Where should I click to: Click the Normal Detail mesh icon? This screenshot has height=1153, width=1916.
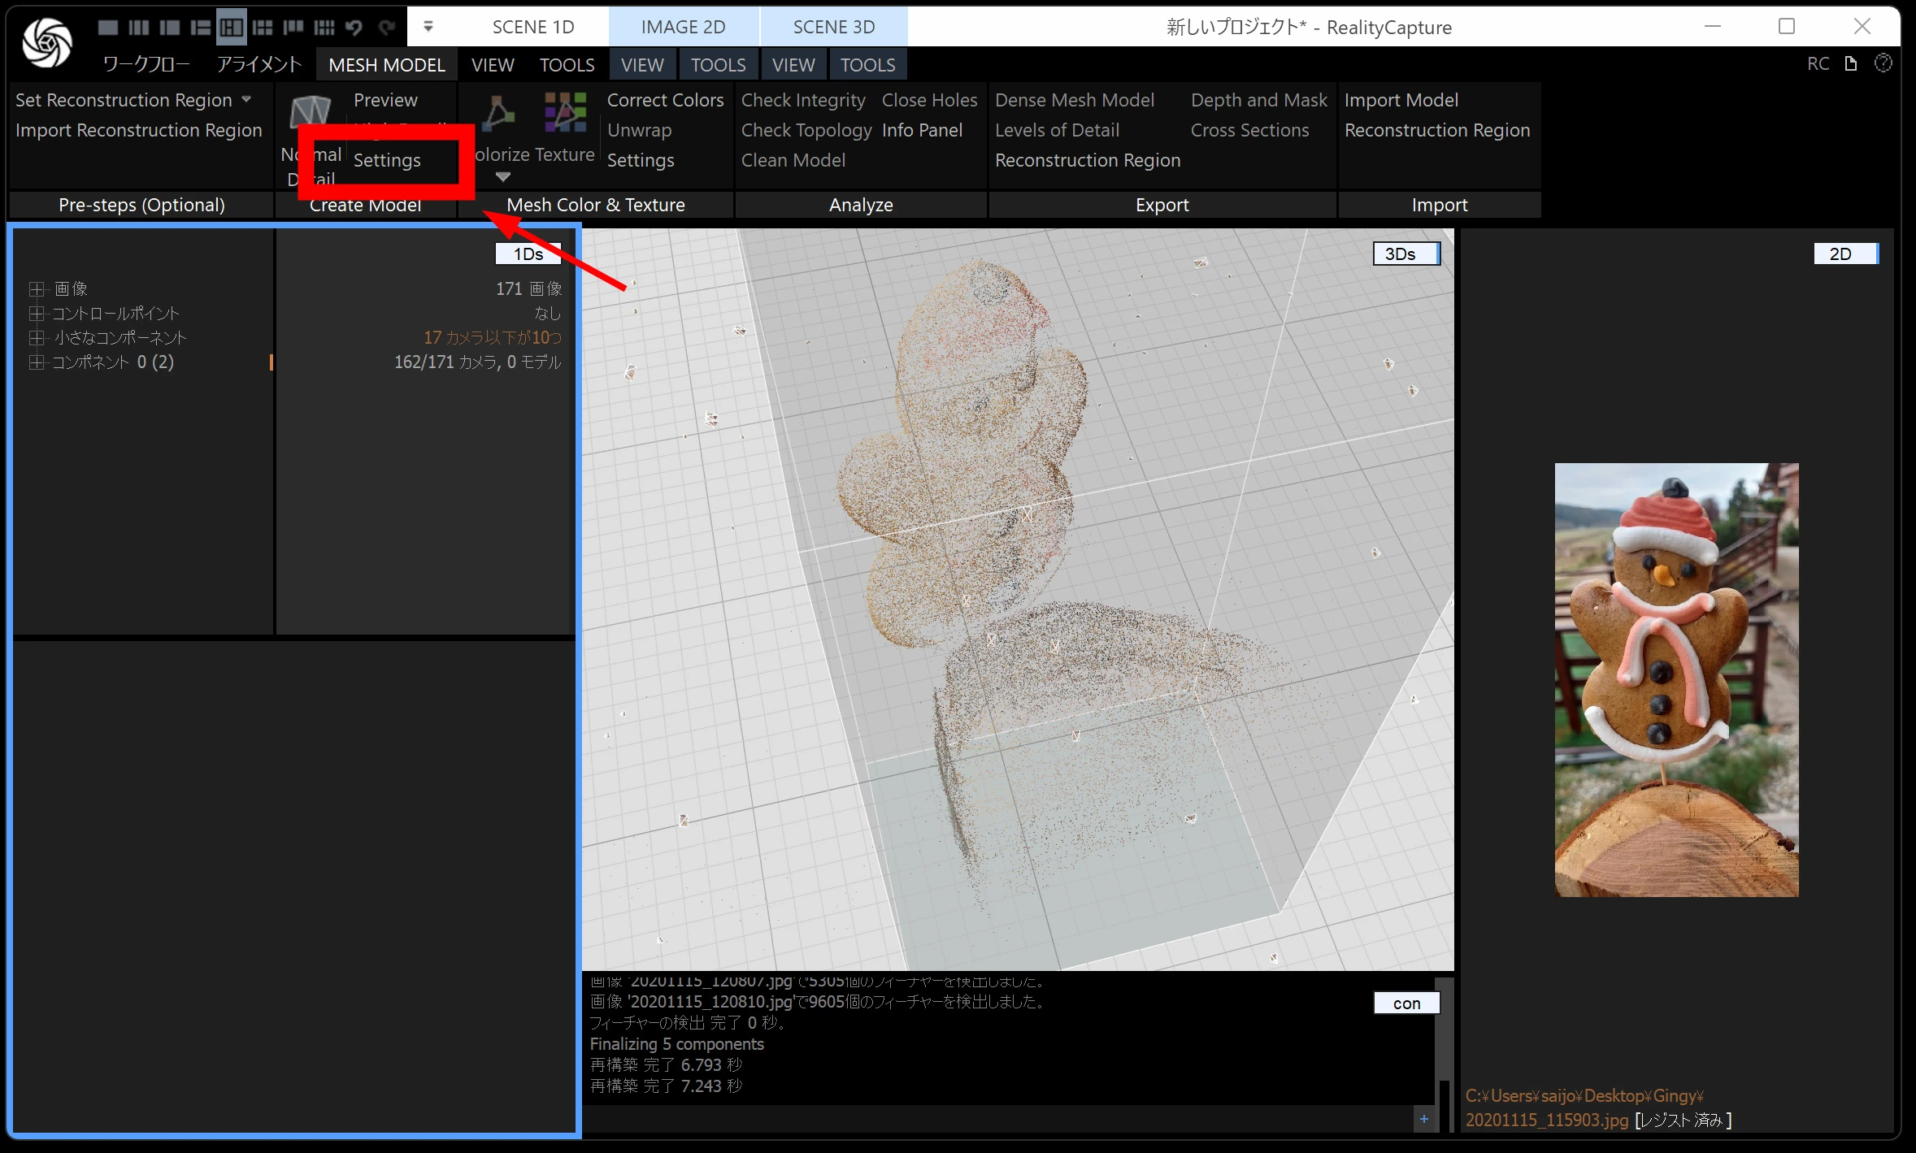tap(310, 113)
